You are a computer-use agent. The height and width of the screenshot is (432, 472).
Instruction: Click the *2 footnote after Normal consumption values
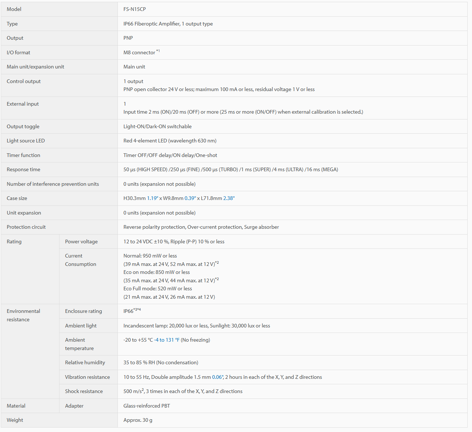click(217, 263)
